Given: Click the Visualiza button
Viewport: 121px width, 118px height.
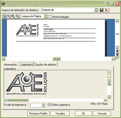Looking at the screenshot, I should point(60,113).
